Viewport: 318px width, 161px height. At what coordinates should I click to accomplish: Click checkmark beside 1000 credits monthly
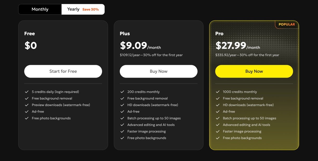pos(218,92)
